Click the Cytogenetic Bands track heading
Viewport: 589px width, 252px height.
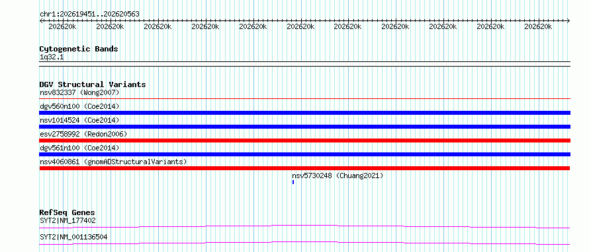[x=79, y=49]
